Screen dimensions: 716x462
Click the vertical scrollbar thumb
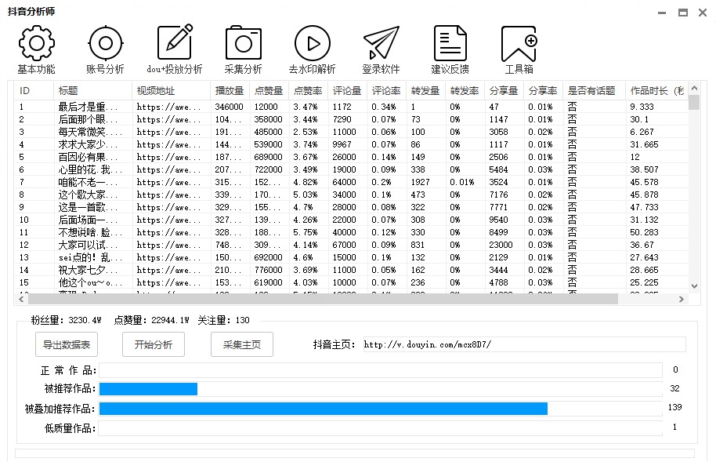(x=694, y=102)
